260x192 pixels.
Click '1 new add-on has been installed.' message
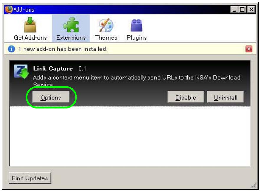pyautogui.click(x=63, y=49)
